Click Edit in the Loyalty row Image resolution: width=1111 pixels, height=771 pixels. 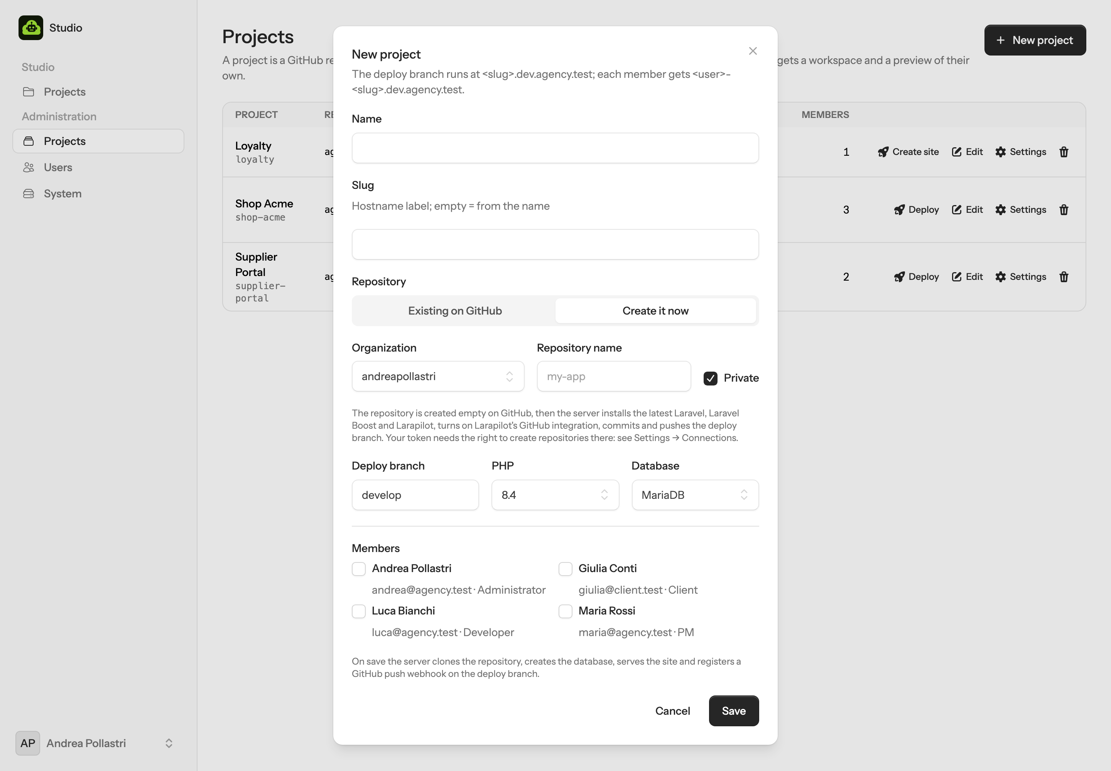[x=967, y=152]
